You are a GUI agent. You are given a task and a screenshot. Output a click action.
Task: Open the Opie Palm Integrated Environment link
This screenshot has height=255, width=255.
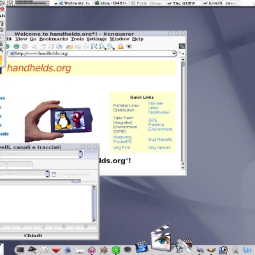[x=125, y=124]
